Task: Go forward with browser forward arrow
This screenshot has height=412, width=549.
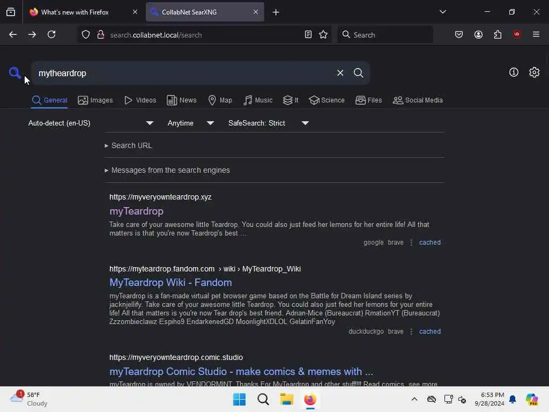Action: tap(32, 34)
